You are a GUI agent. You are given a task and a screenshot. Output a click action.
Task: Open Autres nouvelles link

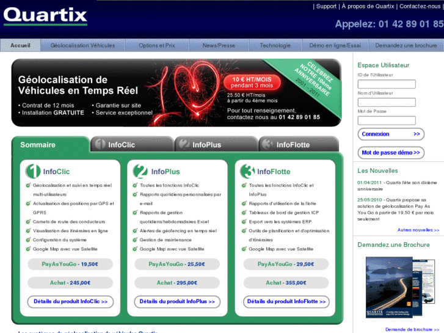click(418, 230)
